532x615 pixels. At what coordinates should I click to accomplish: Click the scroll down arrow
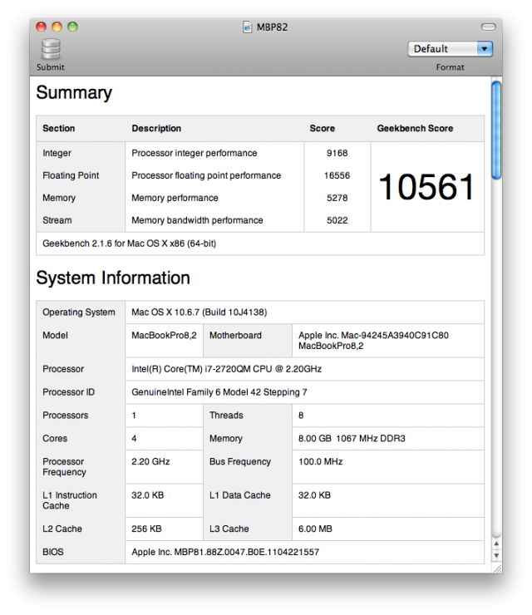click(x=496, y=555)
